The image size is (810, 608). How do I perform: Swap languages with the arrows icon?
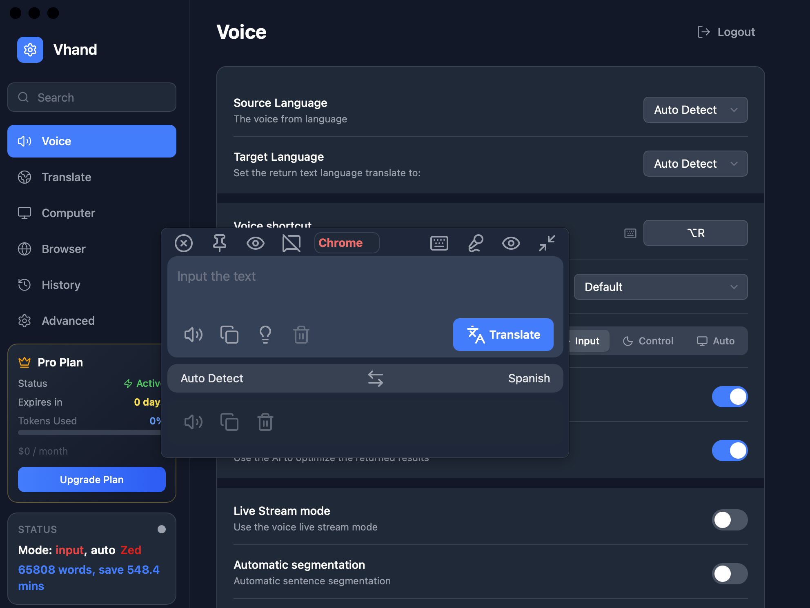tap(375, 379)
